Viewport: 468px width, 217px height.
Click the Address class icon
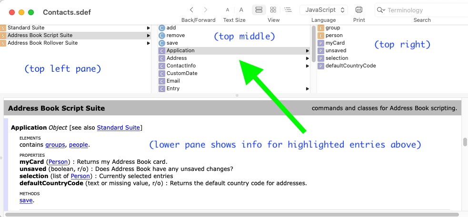coord(162,58)
